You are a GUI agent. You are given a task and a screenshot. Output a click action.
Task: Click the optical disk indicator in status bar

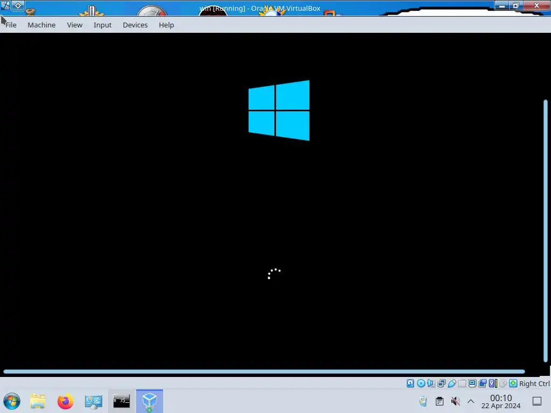421,383
